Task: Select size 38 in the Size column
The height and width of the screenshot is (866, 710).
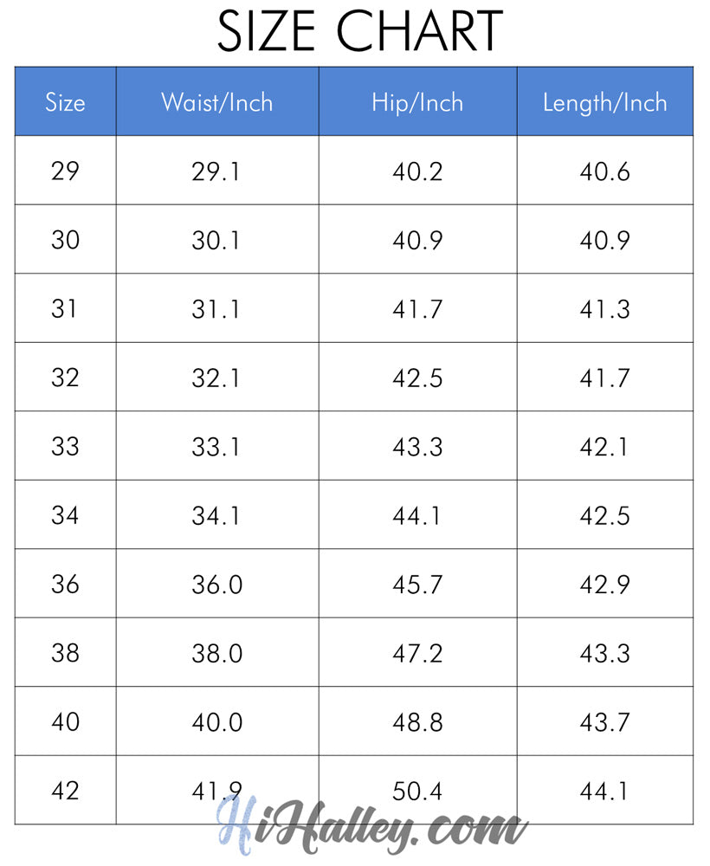Action: pos(65,653)
